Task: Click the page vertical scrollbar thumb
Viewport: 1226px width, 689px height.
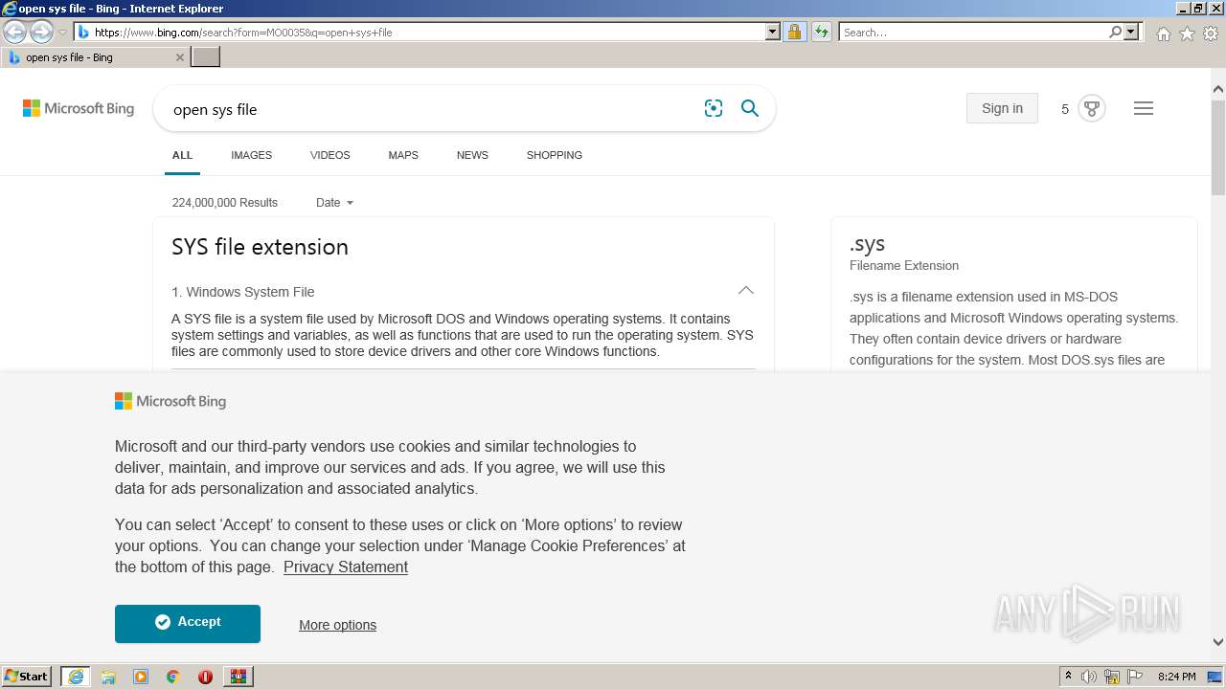Action: (x=1218, y=145)
